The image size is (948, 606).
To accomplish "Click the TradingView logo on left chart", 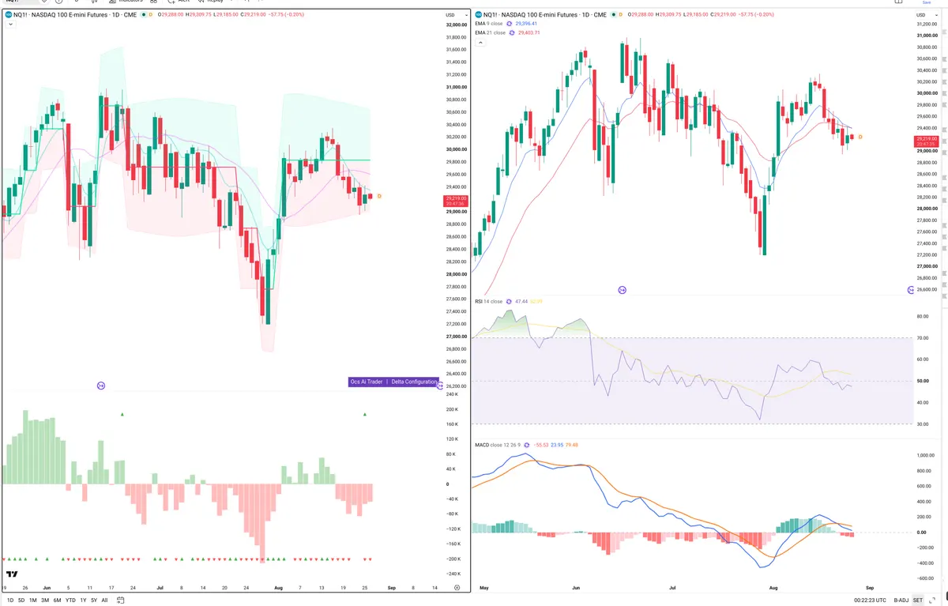I will click(12, 574).
